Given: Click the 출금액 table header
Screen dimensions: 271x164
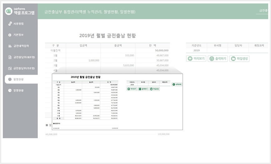Looking at the screenshot, I should tap(118, 45).
